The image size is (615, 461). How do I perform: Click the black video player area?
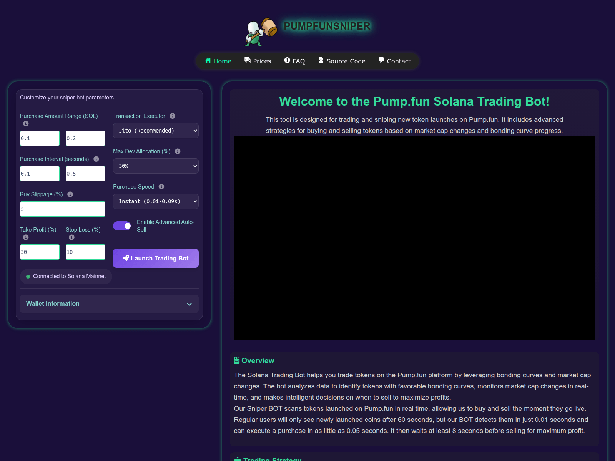tap(414, 238)
